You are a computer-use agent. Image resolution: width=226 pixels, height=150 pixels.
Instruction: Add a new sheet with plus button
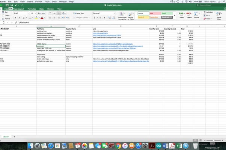14,137
